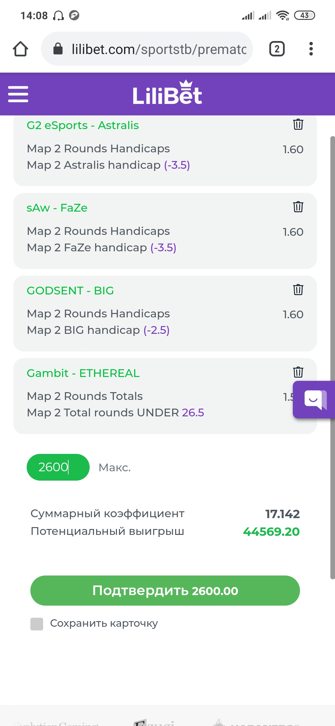Open the sAw - FaZe match link

57,208
